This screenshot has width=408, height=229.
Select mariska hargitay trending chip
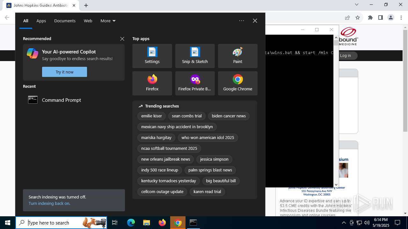coord(156,138)
